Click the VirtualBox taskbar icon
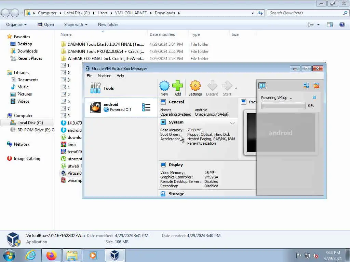The width and height of the screenshot is (350, 262). pos(115,255)
